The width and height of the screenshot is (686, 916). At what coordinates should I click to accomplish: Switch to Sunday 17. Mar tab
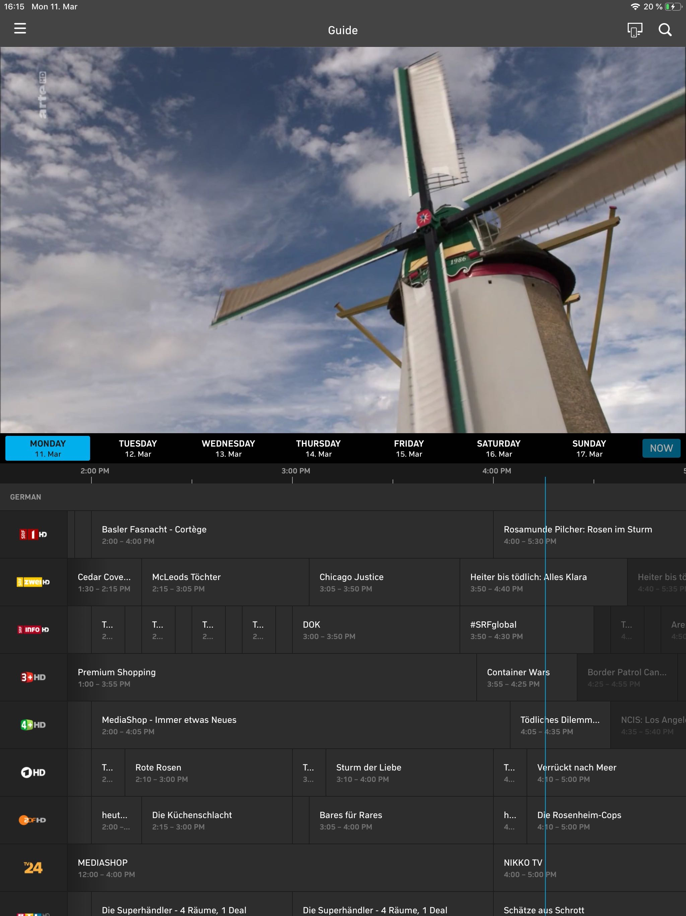click(x=589, y=448)
